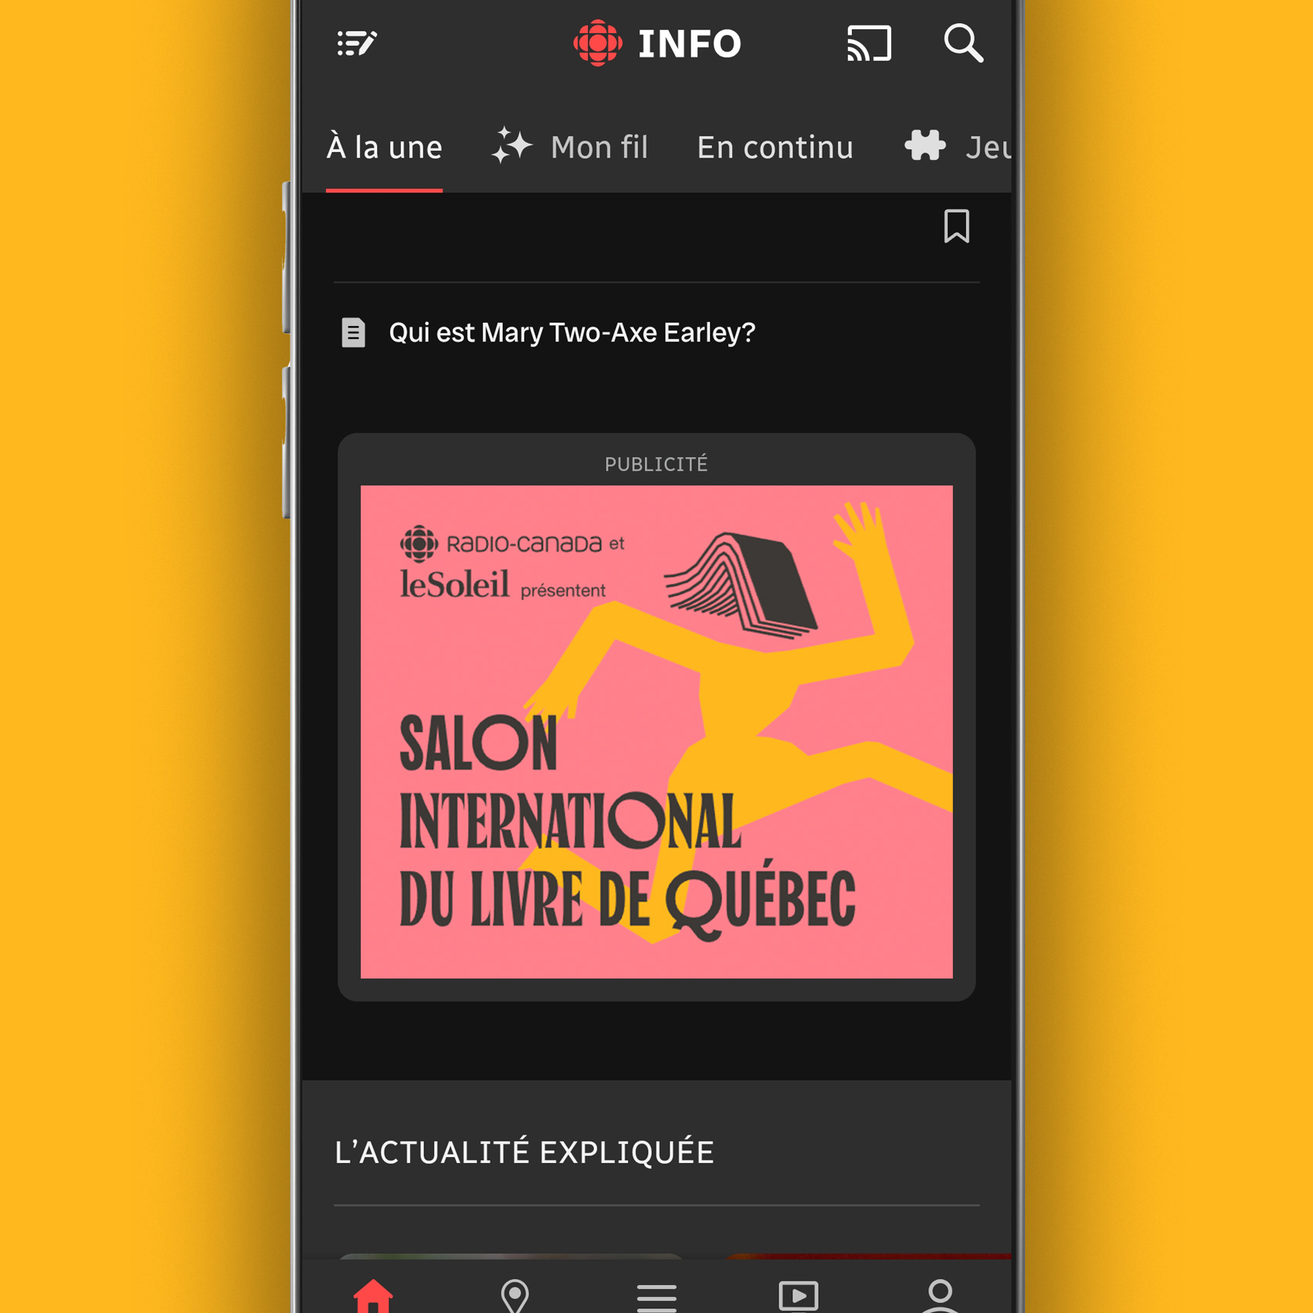Open the video player section icon
This screenshot has width=1313, height=1313.
[798, 1294]
